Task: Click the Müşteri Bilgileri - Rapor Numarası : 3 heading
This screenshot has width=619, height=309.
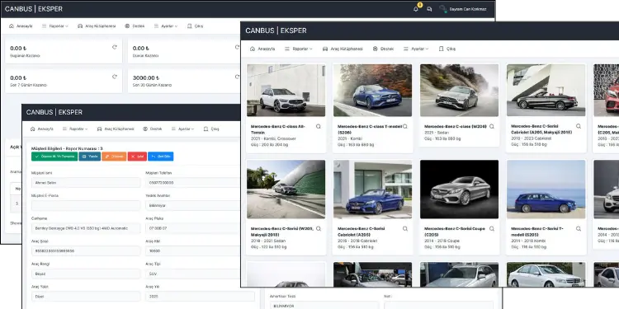Action: tap(67, 148)
